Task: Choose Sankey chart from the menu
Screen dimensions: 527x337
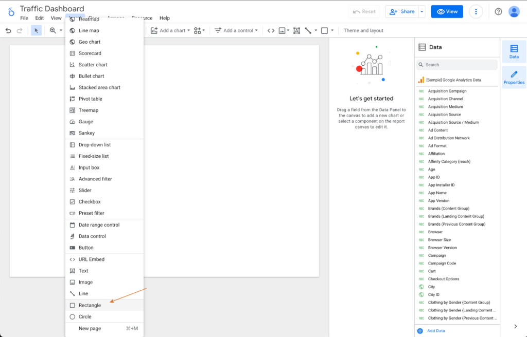Action: tap(104, 133)
